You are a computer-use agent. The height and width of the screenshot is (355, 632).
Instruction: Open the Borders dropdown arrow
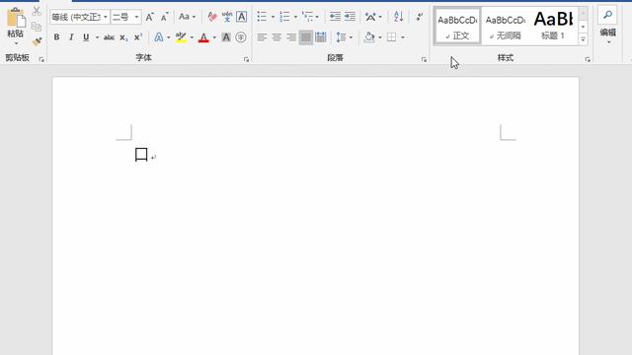tap(403, 37)
